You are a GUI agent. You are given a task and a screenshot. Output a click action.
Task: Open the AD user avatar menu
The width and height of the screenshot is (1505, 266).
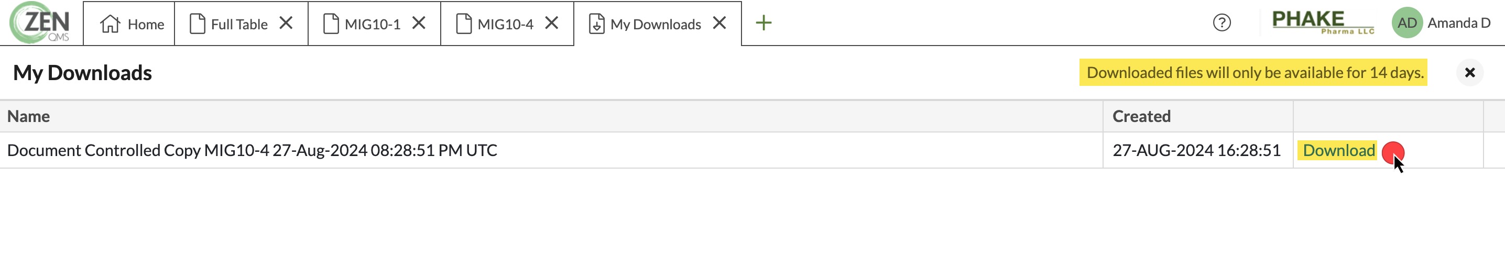1407,23
